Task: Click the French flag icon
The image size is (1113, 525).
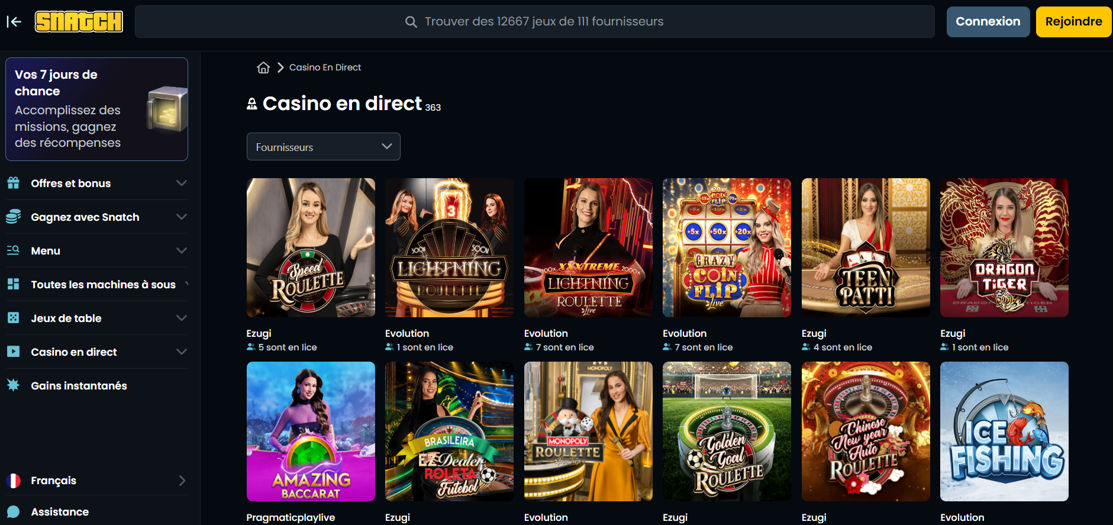Action: point(14,481)
